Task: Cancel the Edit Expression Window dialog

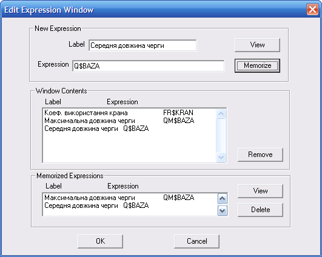Action: point(196,241)
